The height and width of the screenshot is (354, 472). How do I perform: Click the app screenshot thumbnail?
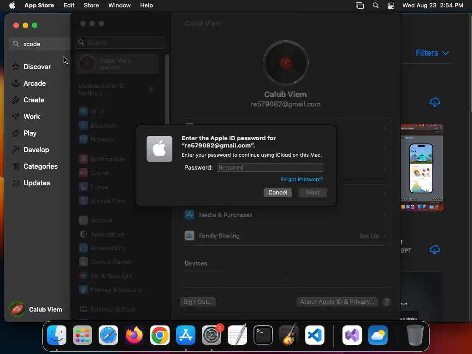(x=421, y=167)
